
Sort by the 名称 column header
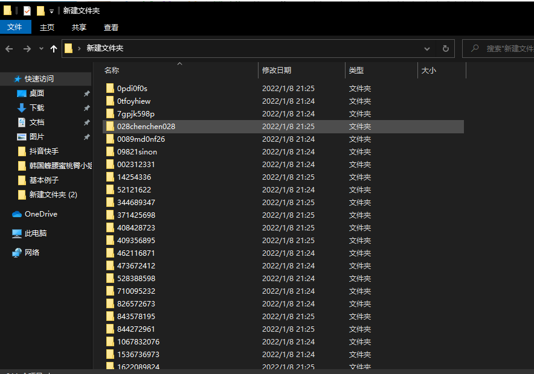click(x=112, y=71)
